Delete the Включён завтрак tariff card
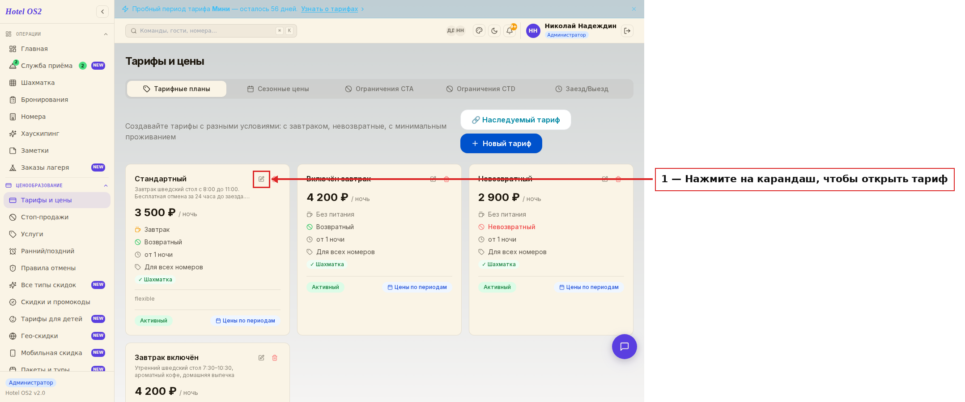This screenshot has width=965, height=402. 446,179
